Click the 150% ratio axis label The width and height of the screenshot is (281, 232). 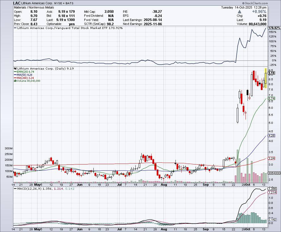pyautogui.click(x=272, y=32)
